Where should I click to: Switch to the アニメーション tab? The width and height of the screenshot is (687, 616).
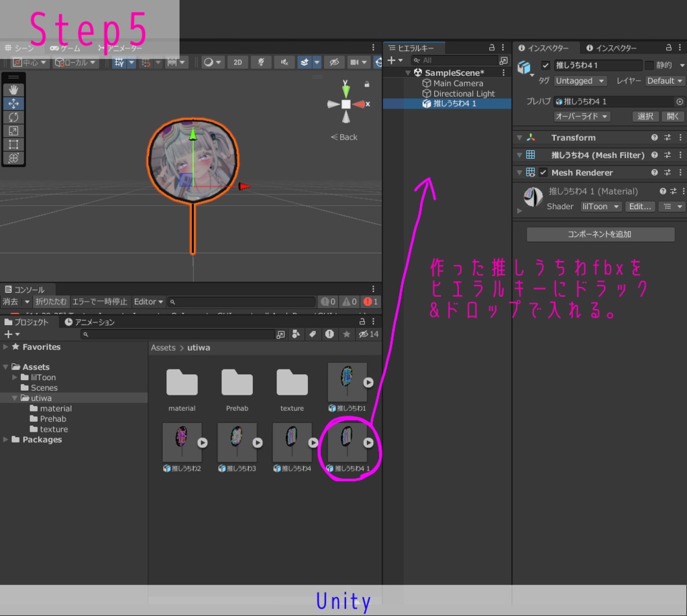[x=90, y=322]
